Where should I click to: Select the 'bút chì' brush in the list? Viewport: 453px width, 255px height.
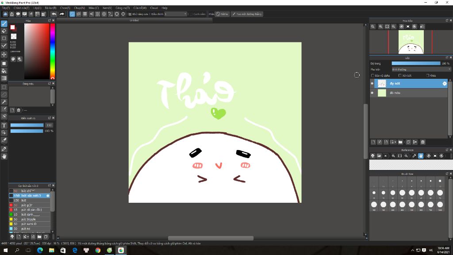[x=30, y=191]
